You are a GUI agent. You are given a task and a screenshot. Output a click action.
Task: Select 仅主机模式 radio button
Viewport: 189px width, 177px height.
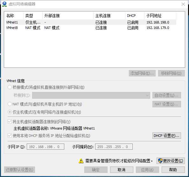(x=10, y=112)
